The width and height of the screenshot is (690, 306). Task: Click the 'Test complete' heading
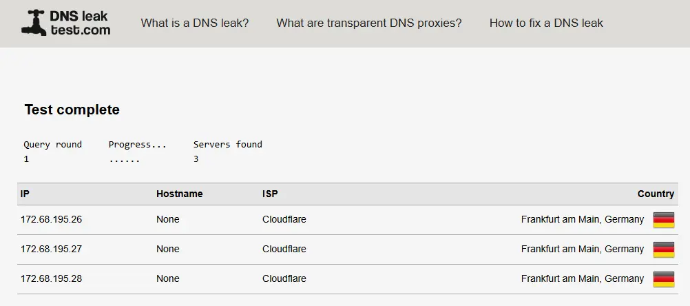click(72, 110)
